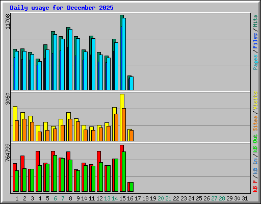261x204 pixels.
Task: Click day 9 on the x-axis
Action: [78, 198]
